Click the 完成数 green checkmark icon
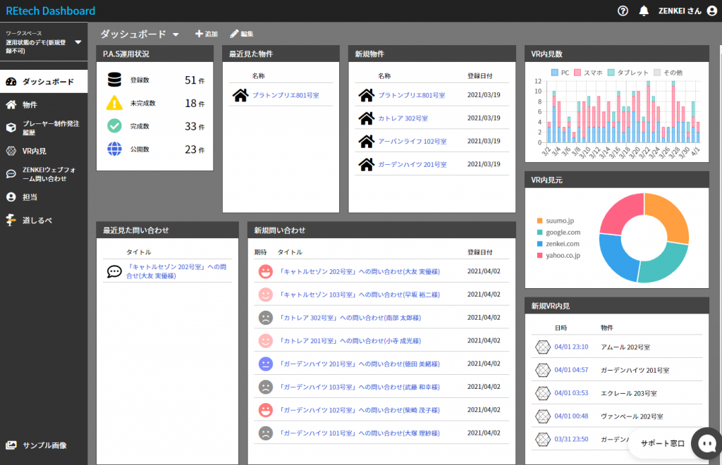722x465 pixels. tap(114, 125)
